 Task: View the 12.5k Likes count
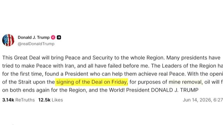[44, 100]
